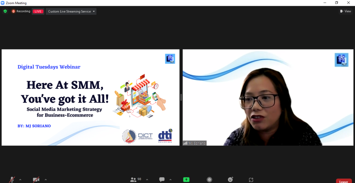Image resolution: width=355 pixels, height=183 pixels.
Task: Open the Chat panel
Action: [162, 180]
